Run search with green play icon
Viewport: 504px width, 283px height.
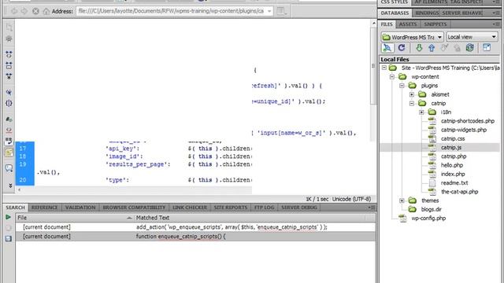pyautogui.click(x=9, y=217)
